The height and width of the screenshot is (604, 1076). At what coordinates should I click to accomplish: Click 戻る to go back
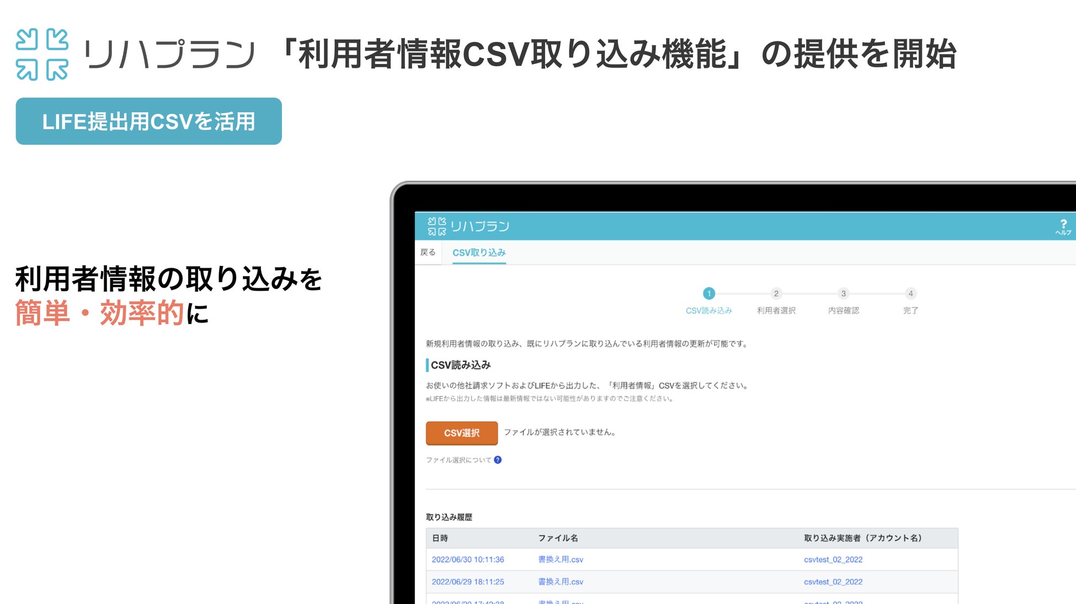(x=428, y=252)
